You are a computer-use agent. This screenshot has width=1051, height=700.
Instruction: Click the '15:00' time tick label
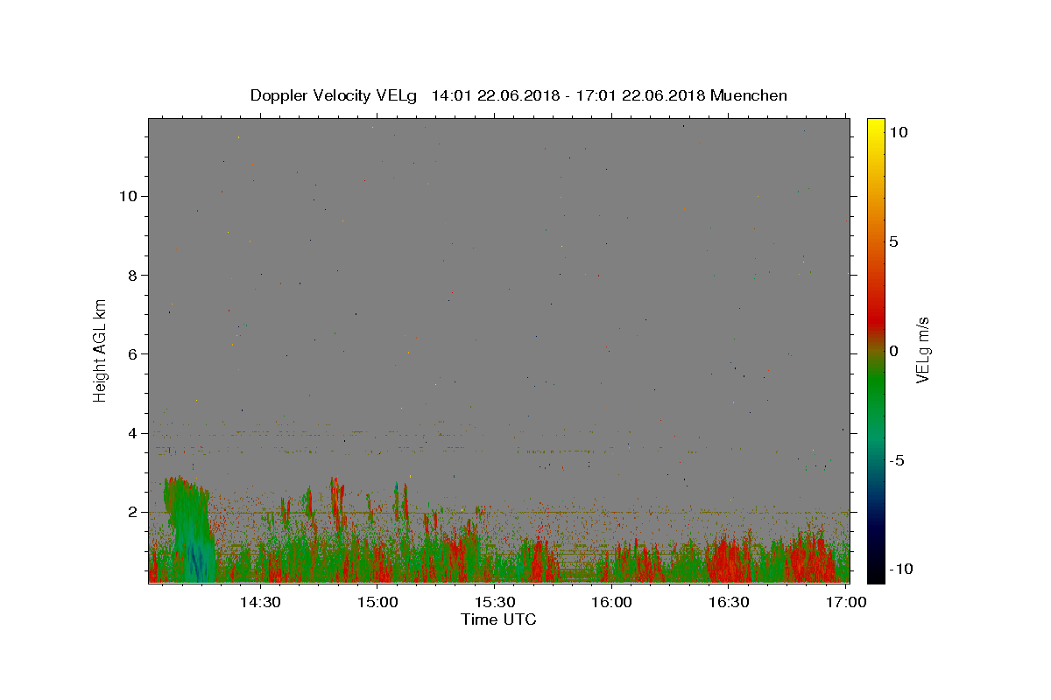point(377,602)
